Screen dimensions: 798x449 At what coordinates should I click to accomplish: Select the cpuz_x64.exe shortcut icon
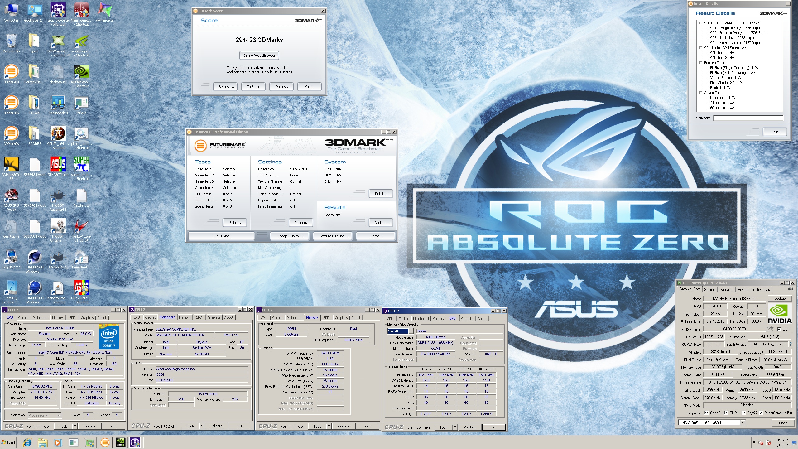click(x=58, y=14)
